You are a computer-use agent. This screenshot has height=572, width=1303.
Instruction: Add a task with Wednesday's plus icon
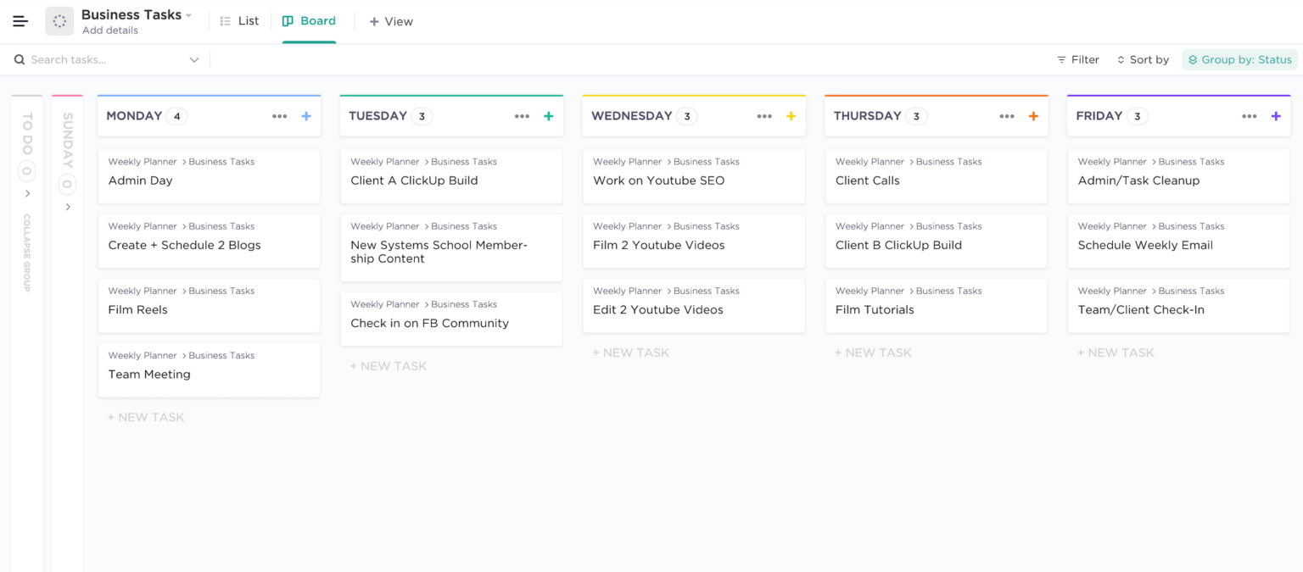coord(791,116)
